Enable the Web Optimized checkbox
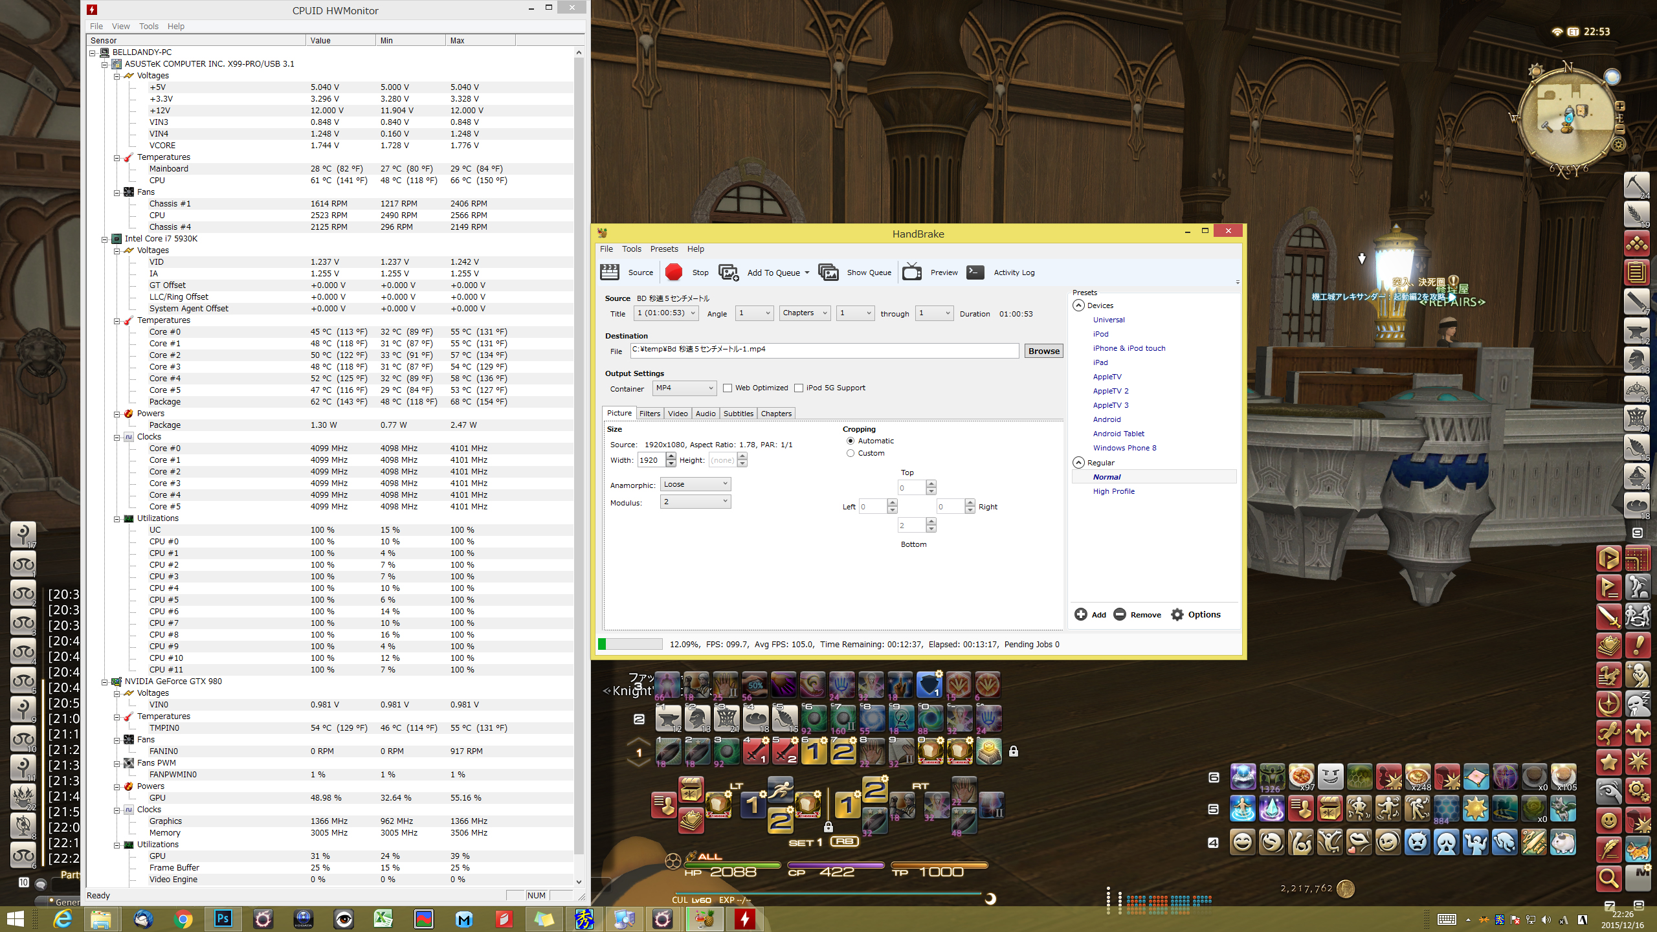Image resolution: width=1657 pixels, height=932 pixels. pyautogui.click(x=728, y=388)
